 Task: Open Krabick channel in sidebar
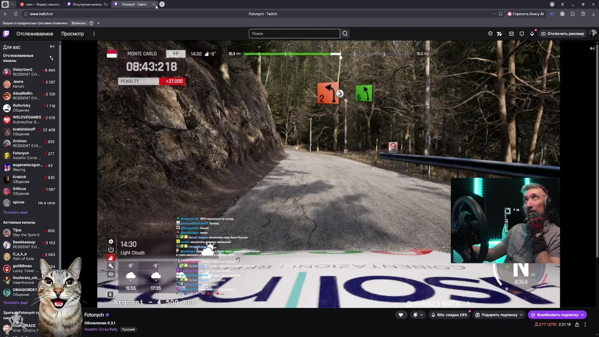click(29, 179)
